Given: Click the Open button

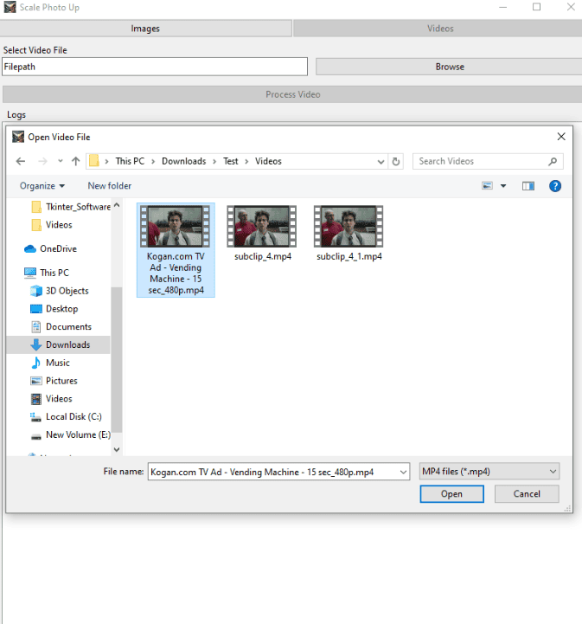Looking at the screenshot, I should 452,494.
